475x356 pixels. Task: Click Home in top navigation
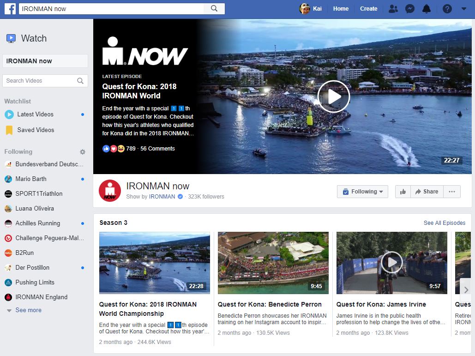click(341, 9)
